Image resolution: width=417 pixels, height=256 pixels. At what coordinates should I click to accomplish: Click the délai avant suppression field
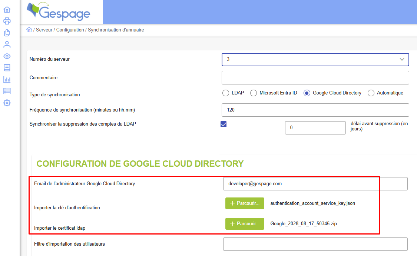point(315,128)
